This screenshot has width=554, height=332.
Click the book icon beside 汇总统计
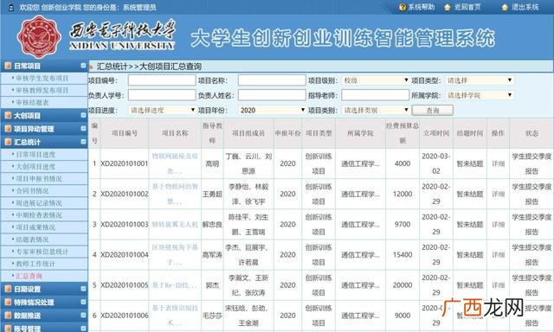[8, 142]
